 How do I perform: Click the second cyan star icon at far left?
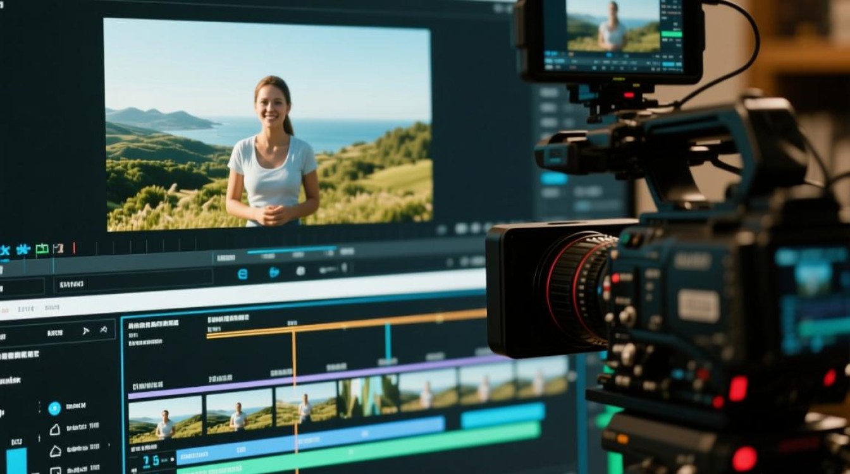(x=23, y=249)
